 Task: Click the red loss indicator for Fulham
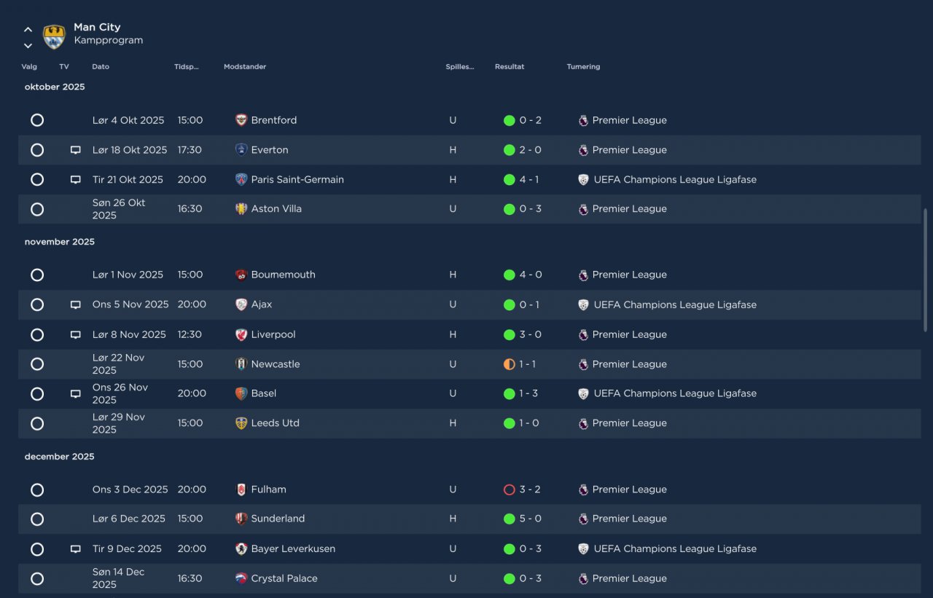510,489
